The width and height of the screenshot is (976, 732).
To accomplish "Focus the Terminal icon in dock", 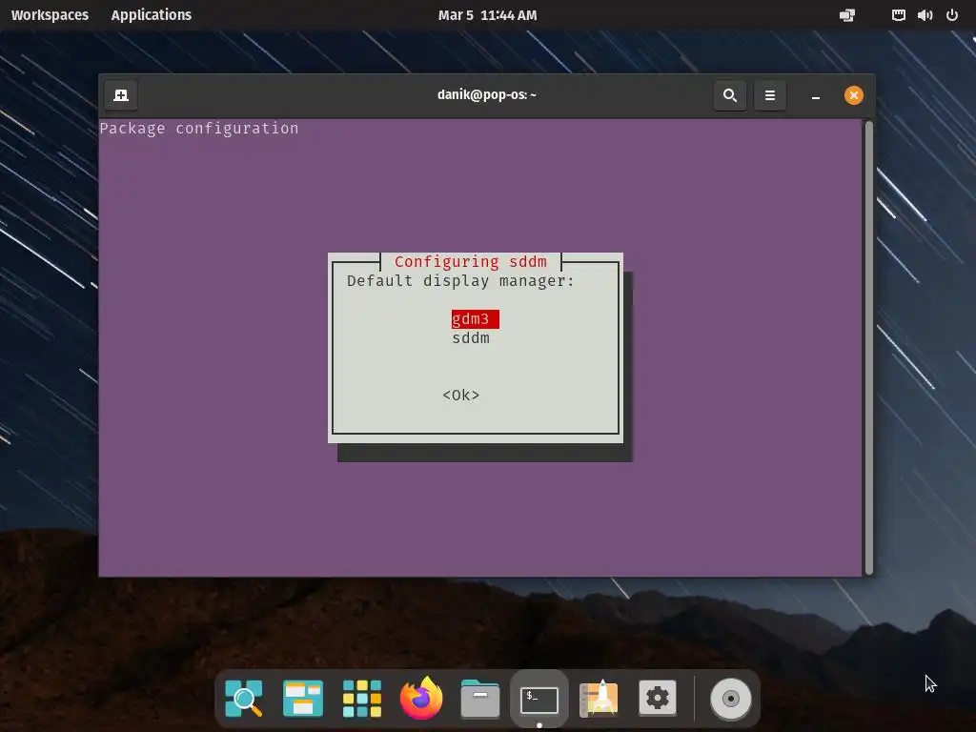I will point(539,700).
